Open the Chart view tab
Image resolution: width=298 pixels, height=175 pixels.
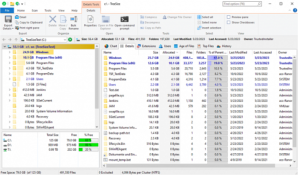pyautogui.click(x=111, y=46)
